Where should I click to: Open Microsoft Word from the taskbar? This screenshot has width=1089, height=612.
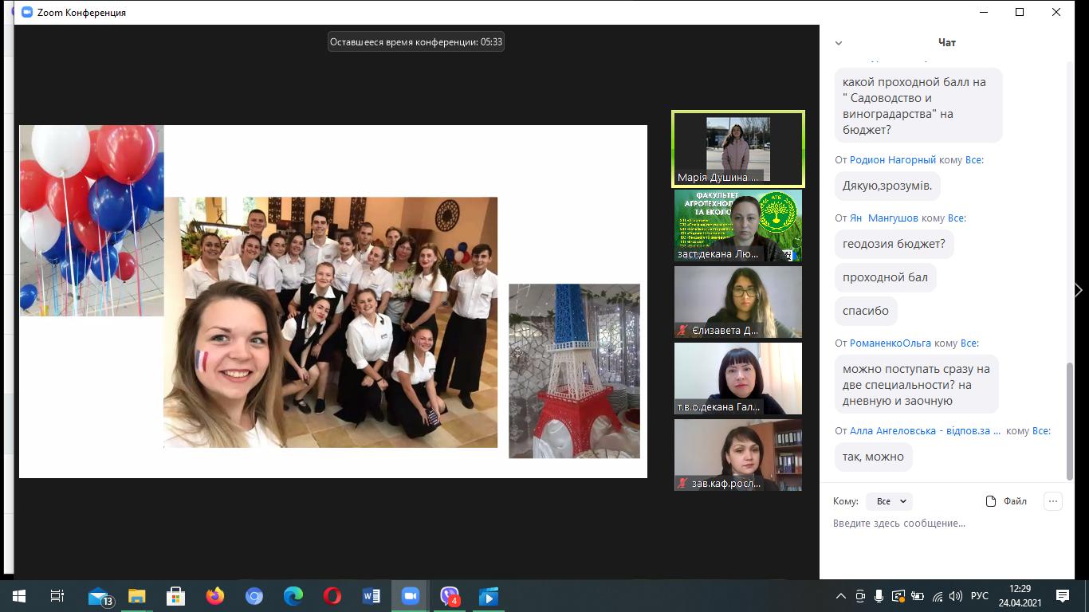372,596
